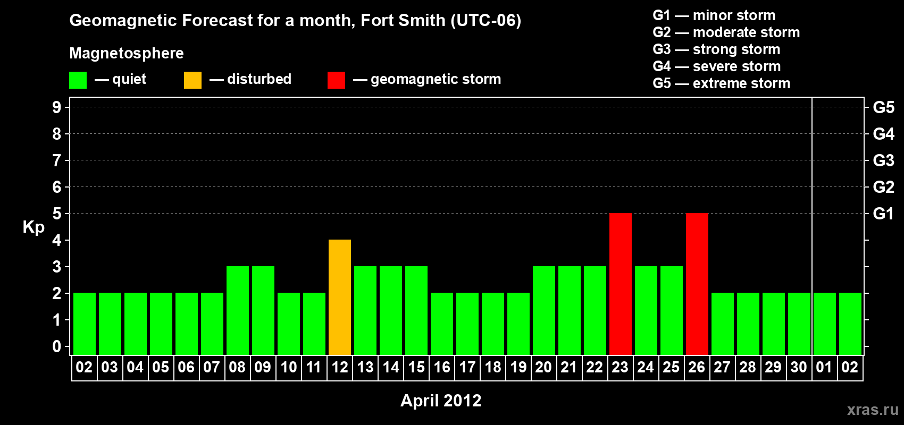
Task: Click the red geomagnetic storm legend swatch
Action: 336,80
